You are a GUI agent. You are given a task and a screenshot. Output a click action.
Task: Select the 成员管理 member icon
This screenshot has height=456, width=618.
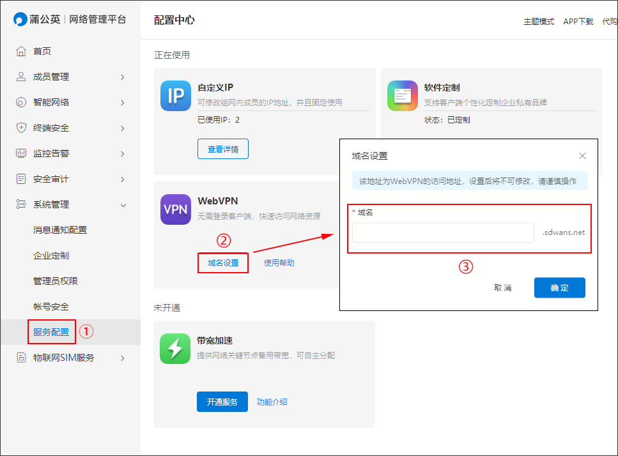coord(20,77)
